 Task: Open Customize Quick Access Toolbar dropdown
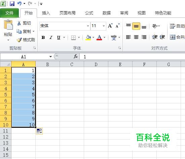pyautogui.click(x=41, y=4)
